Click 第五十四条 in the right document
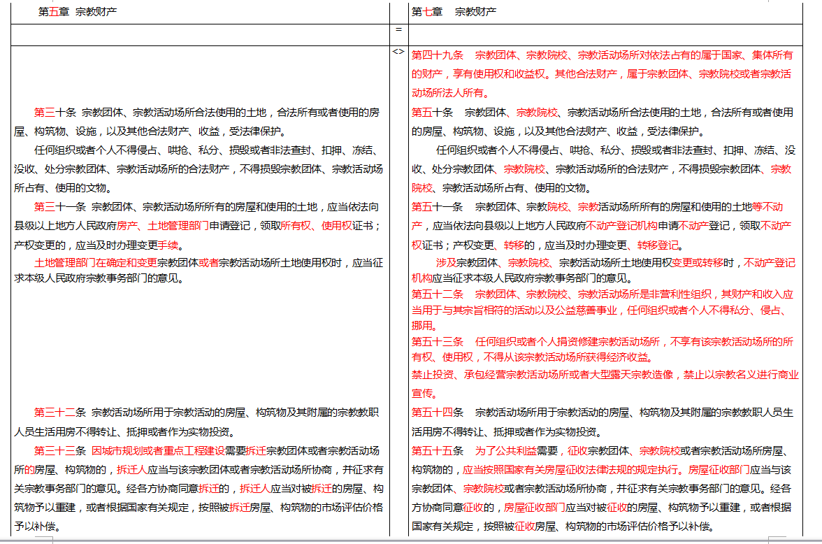 tap(437, 412)
